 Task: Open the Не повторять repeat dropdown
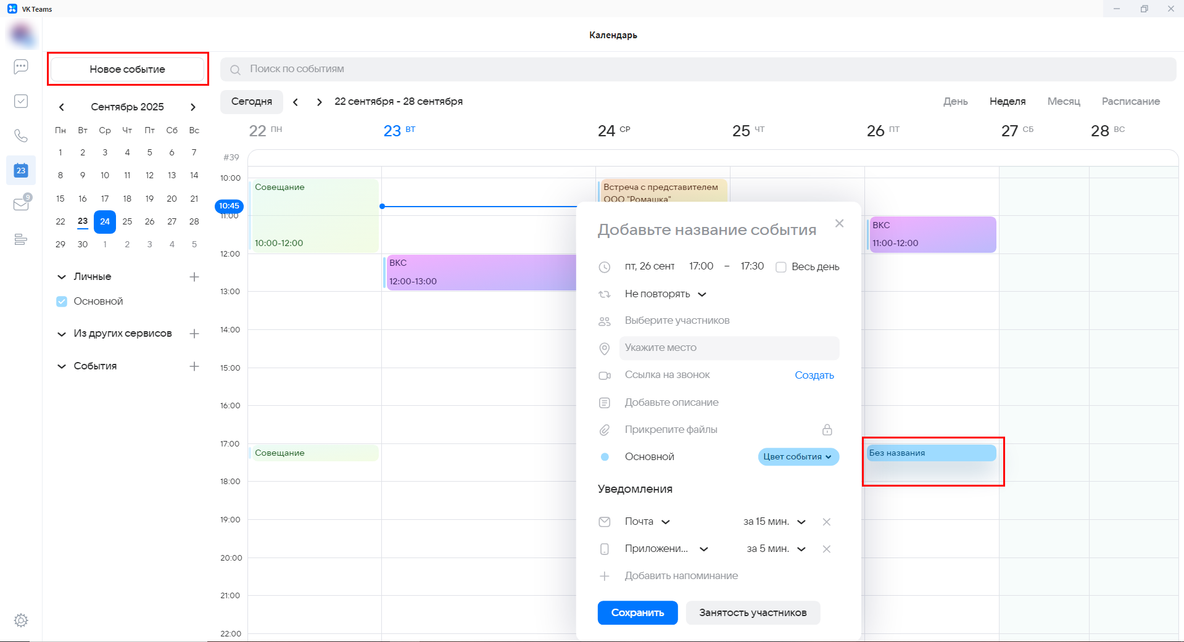pos(665,294)
